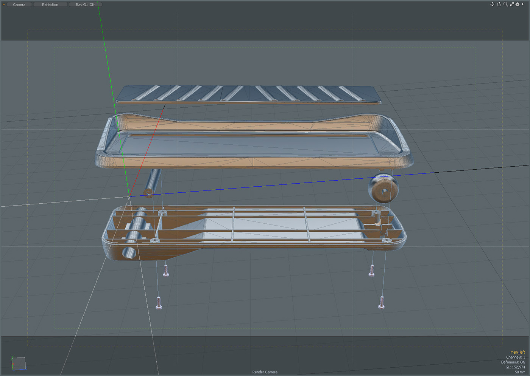Maximize the viewport with the diagonal arrows icon
Viewport: 530px width, 376px height.
pos(511,4)
